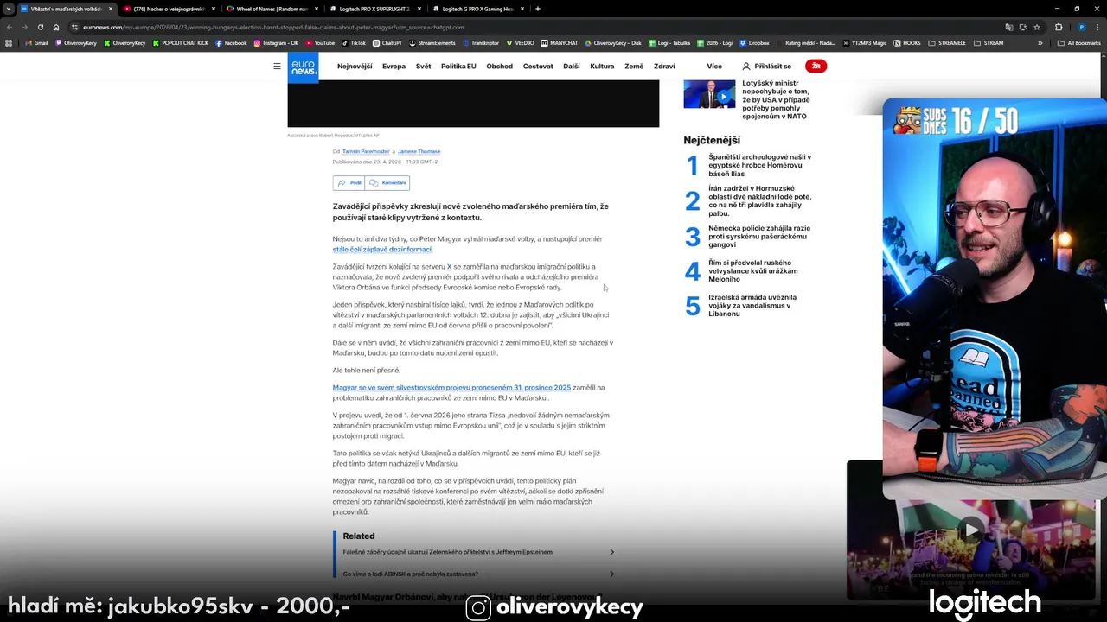Open the POPOUT CHAT KICK bookmark
The image size is (1107, 622).
click(180, 42)
